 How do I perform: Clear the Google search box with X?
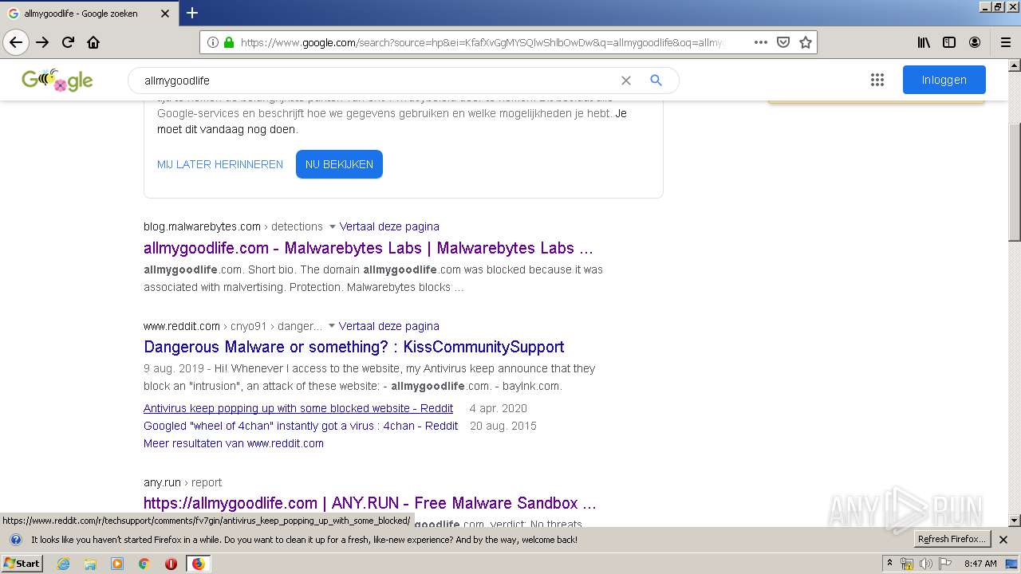click(x=626, y=81)
